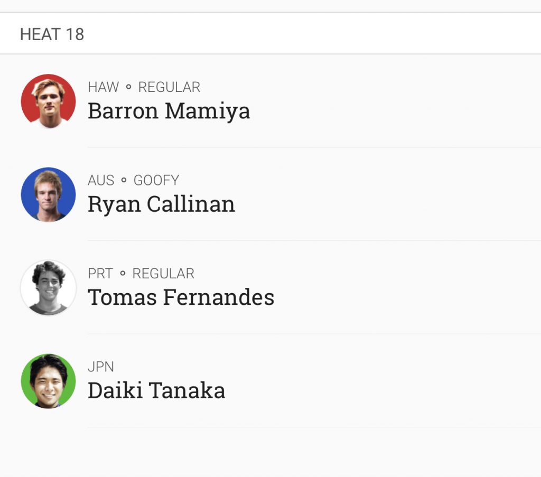Click the dot separator after PRT

click(123, 274)
